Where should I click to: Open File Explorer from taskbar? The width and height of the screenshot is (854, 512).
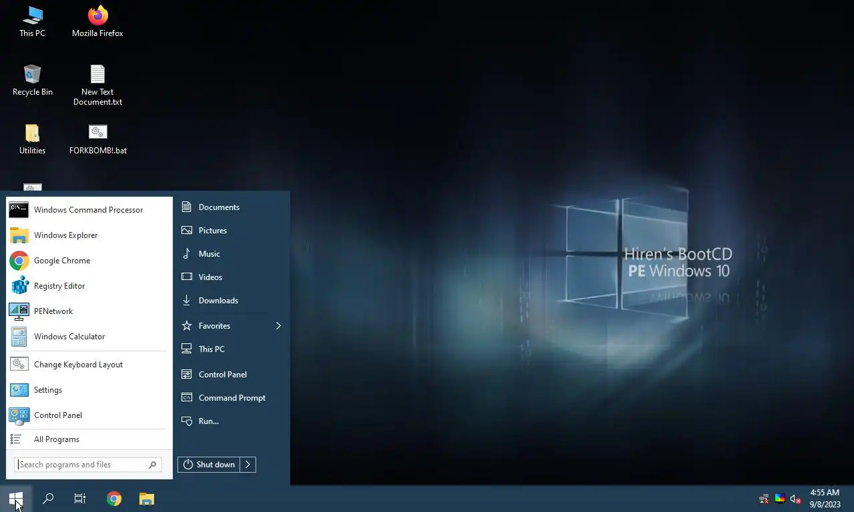pyautogui.click(x=147, y=499)
